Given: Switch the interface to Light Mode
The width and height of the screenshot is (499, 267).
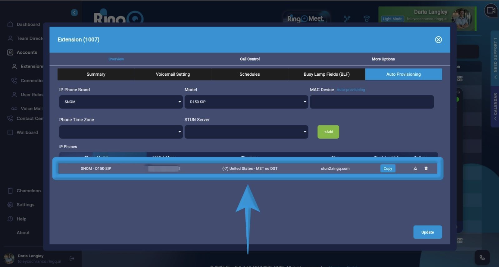Looking at the screenshot, I should click(392, 19).
